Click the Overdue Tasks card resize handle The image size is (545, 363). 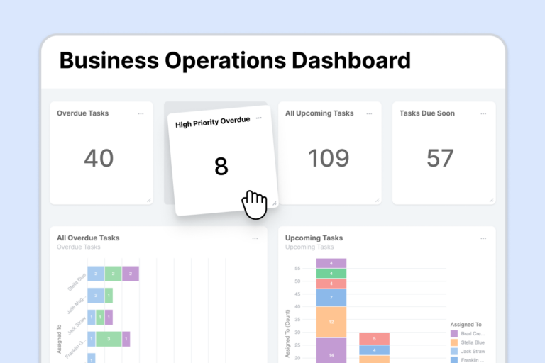(x=149, y=201)
